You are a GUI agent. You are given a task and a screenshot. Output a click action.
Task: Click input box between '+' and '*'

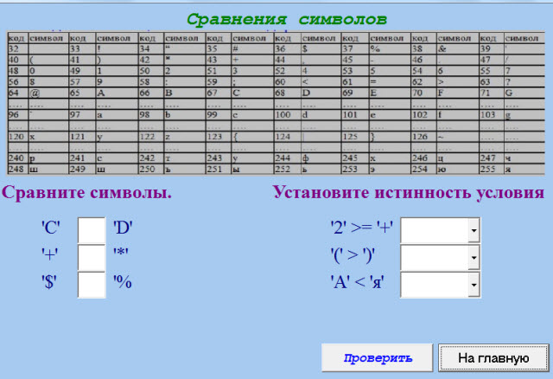click(x=92, y=258)
